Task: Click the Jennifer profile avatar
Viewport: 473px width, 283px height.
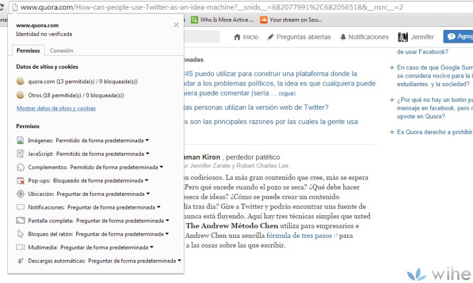Action: click(x=403, y=37)
